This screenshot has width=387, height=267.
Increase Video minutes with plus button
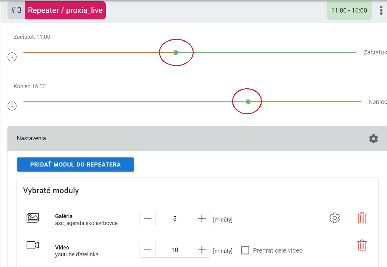point(202,250)
